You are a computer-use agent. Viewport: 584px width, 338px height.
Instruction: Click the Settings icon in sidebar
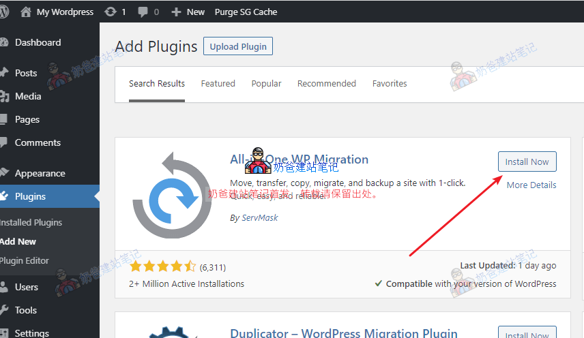3,333
